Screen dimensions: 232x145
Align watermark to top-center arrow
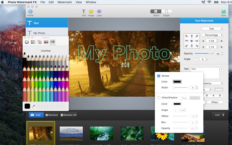[x=192, y=36]
